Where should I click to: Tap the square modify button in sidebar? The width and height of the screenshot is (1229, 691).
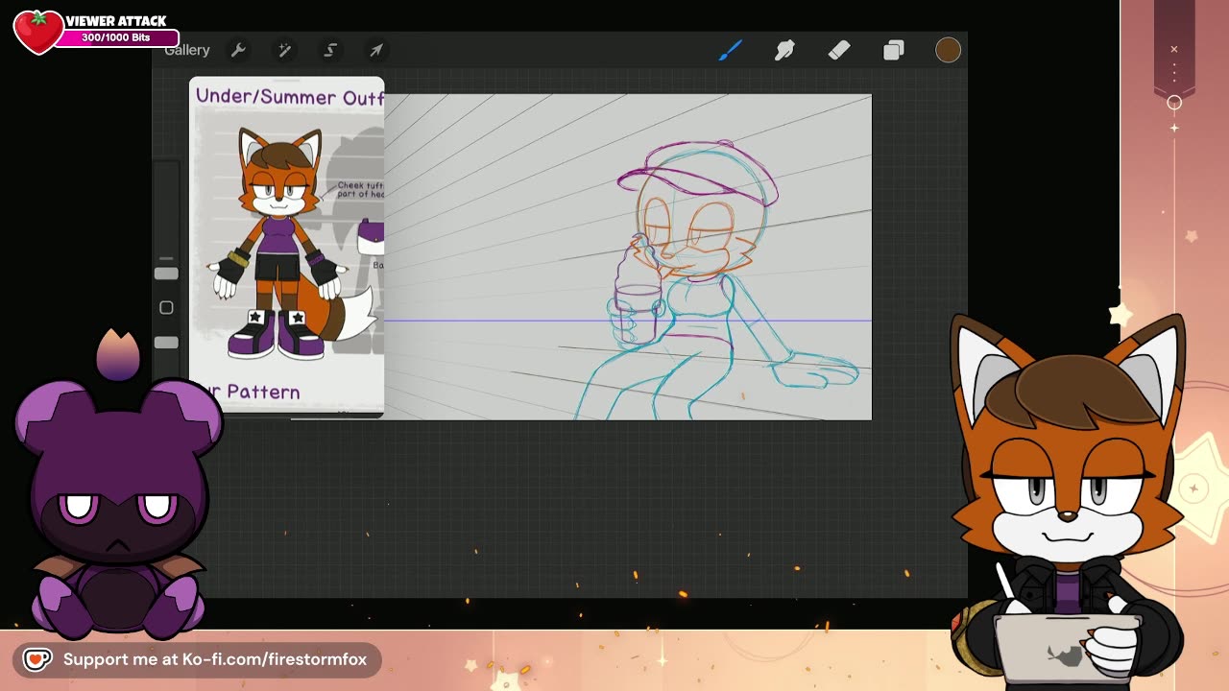click(x=166, y=307)
